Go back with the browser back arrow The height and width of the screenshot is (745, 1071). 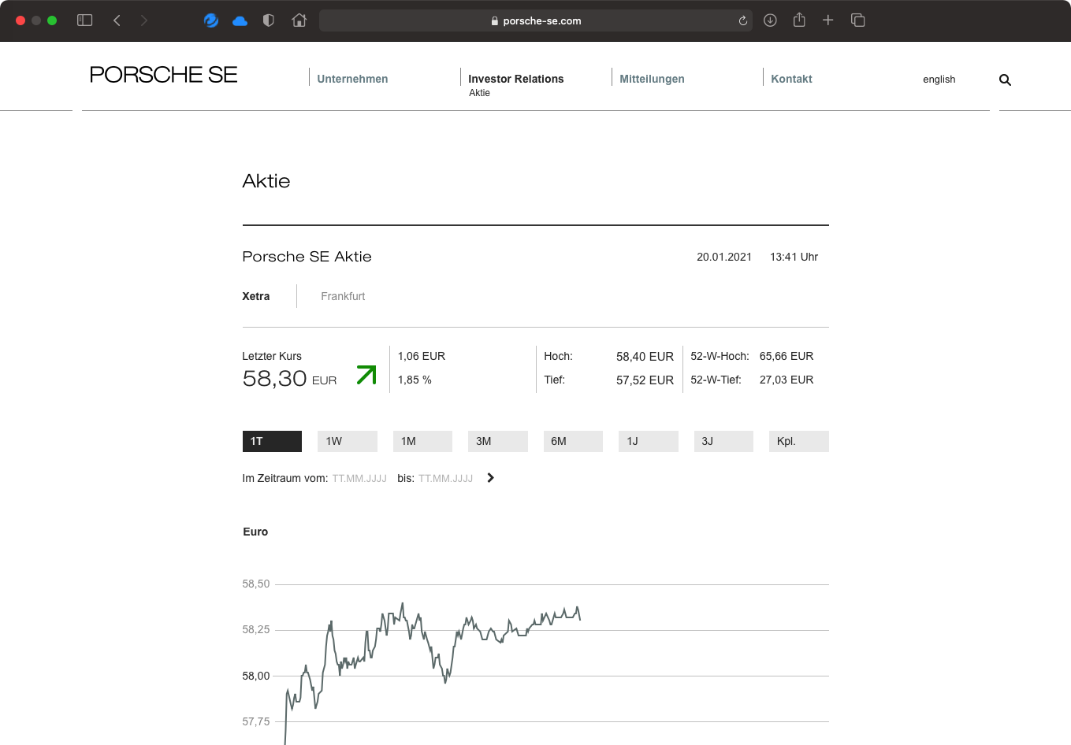[117, 20]
